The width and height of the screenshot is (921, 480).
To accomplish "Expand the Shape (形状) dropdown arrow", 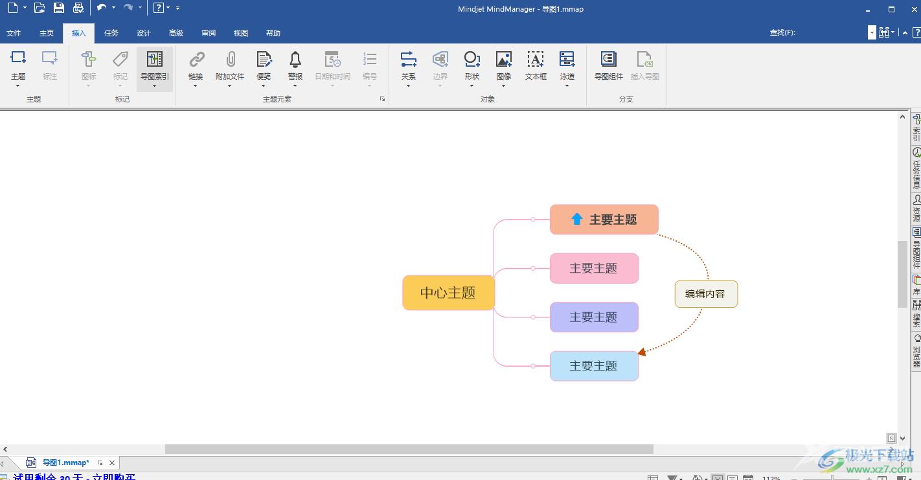I will coord(472,86).
